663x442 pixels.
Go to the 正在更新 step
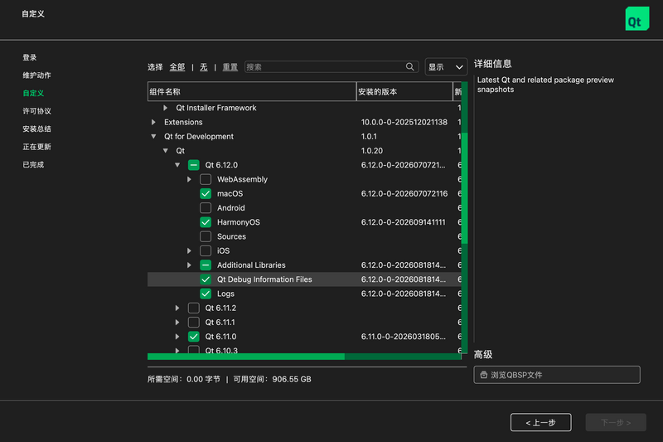point(36,147)
